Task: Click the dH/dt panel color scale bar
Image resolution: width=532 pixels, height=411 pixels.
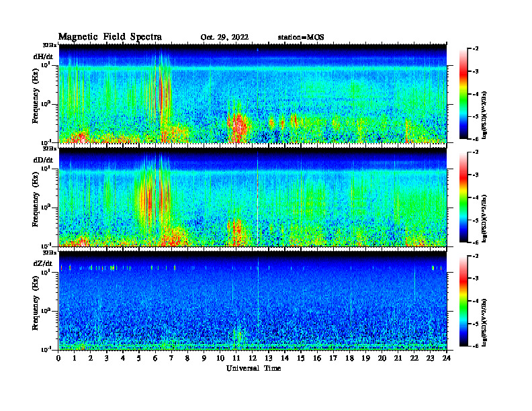Action: click(x=463, y=94)
